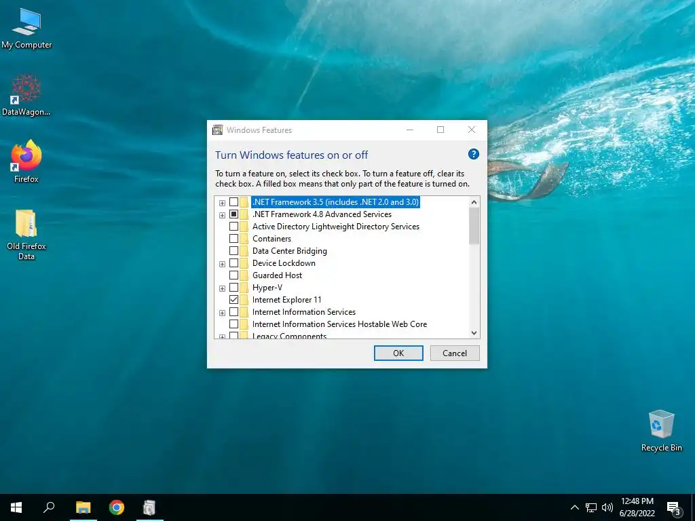Select the 'Internet Explorer 11' label

coord(287,299)
